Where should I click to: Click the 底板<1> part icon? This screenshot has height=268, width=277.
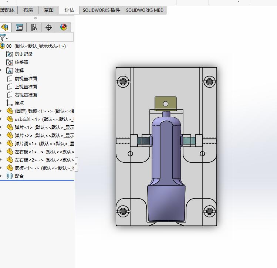click(10, 168)
